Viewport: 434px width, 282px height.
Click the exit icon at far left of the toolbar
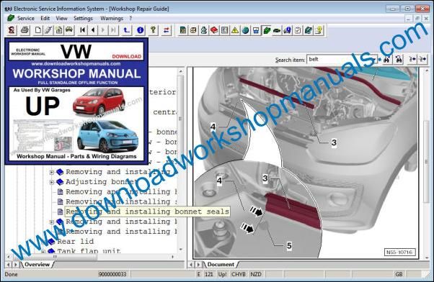[12, 30]
